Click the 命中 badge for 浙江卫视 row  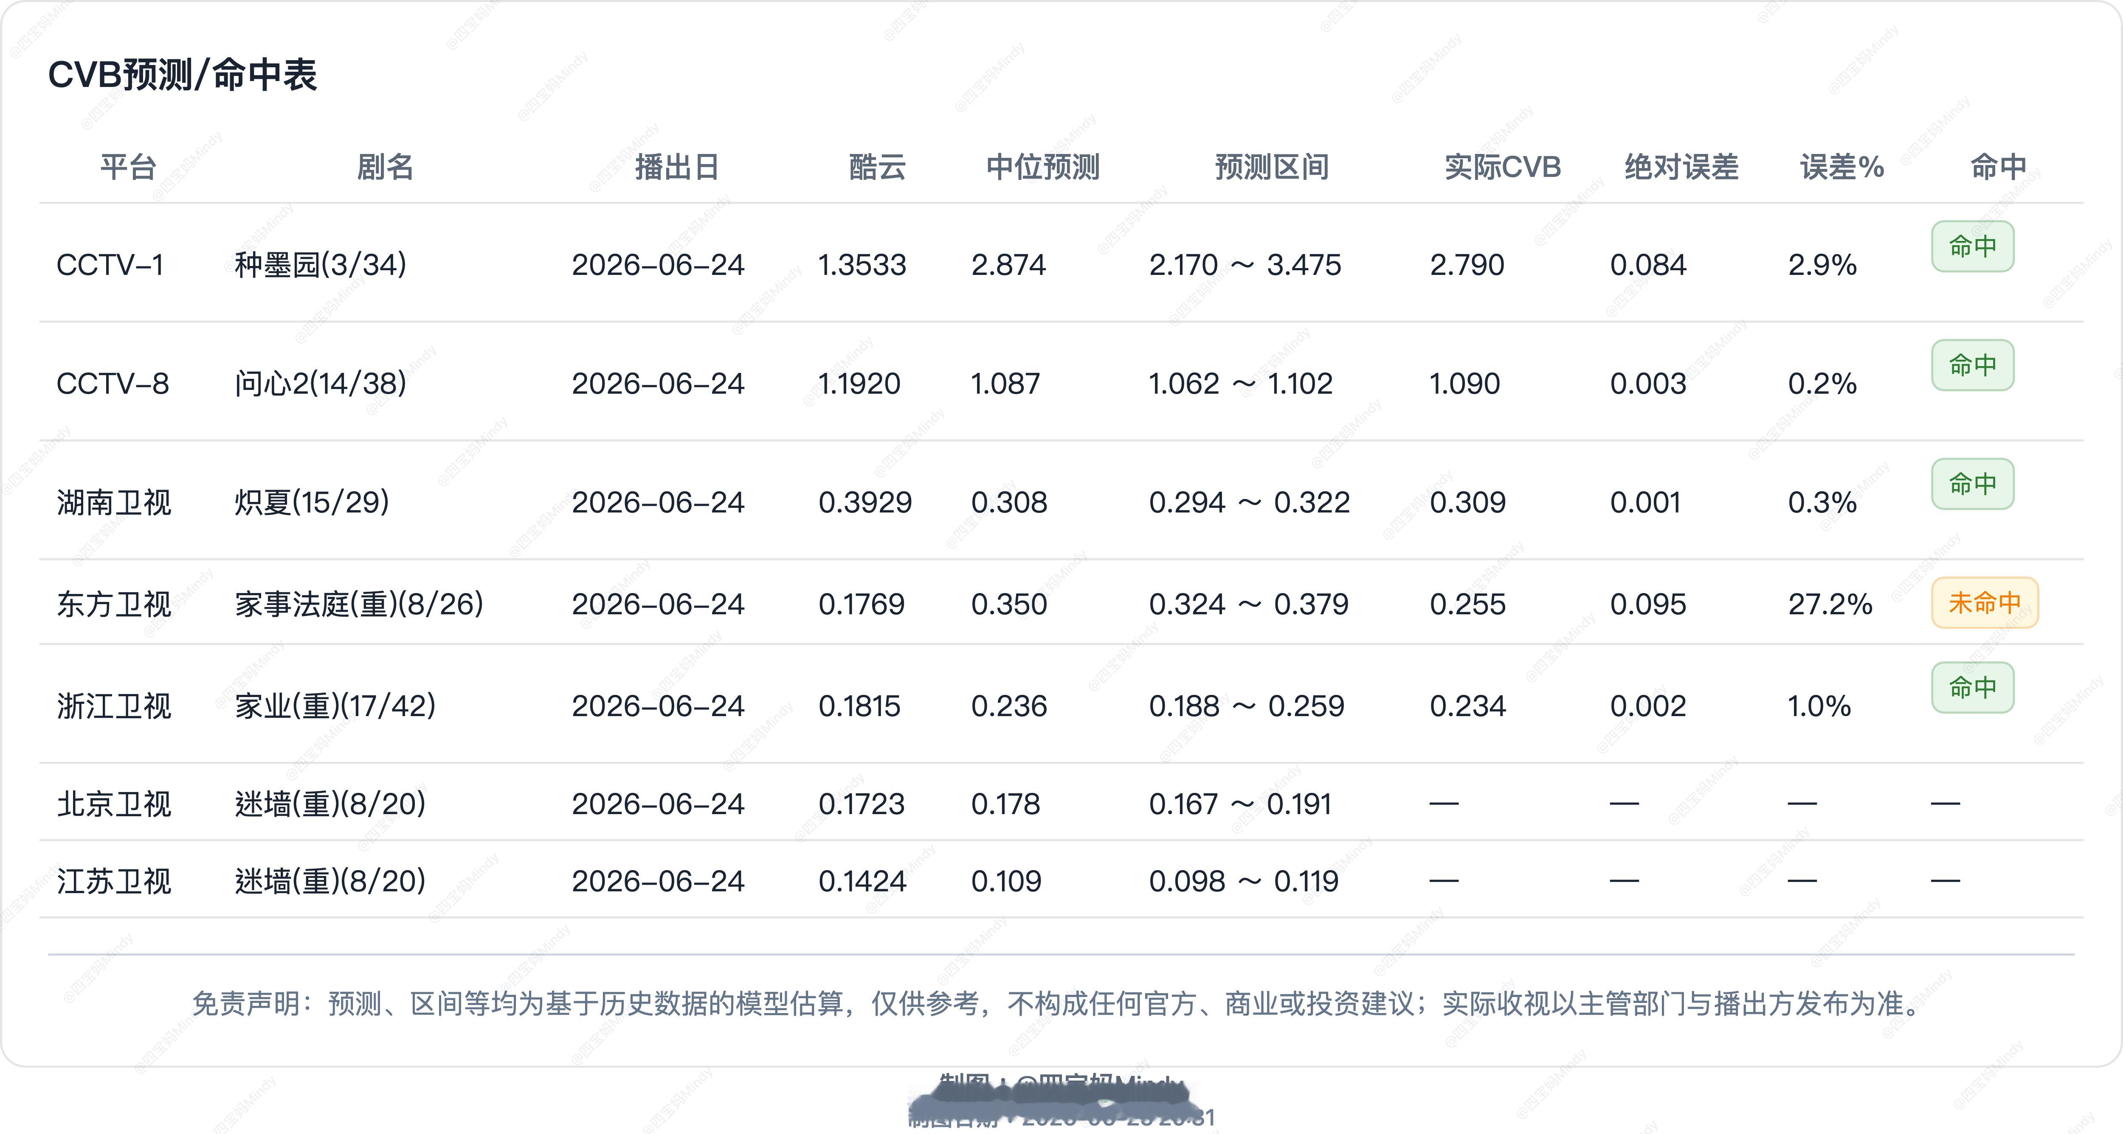pos(1972,687)
